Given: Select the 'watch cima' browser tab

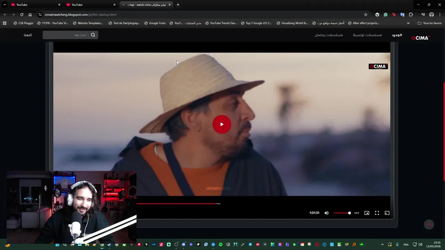Looking at the screenshot, I should click(x=146, y=5).
